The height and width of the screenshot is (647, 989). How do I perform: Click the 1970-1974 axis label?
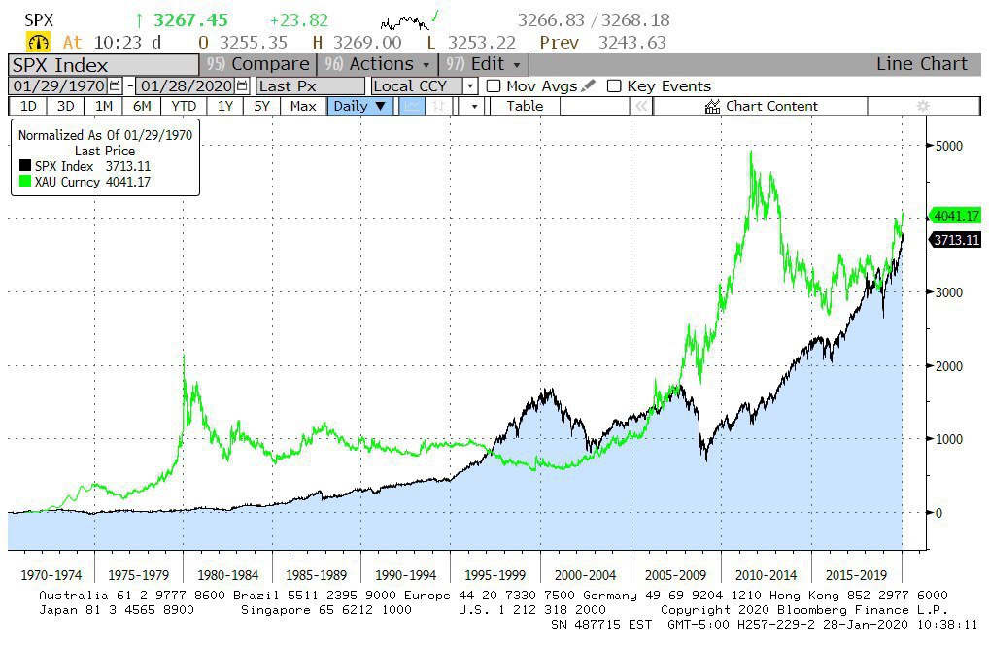[51, 575]
